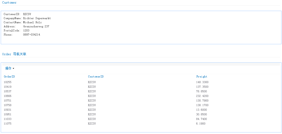Click the Phone field label
Viewport: 282px width, 134px height.
click(8, 35)
